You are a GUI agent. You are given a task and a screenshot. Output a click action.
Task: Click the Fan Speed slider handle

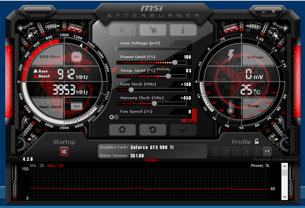[116, 117]
